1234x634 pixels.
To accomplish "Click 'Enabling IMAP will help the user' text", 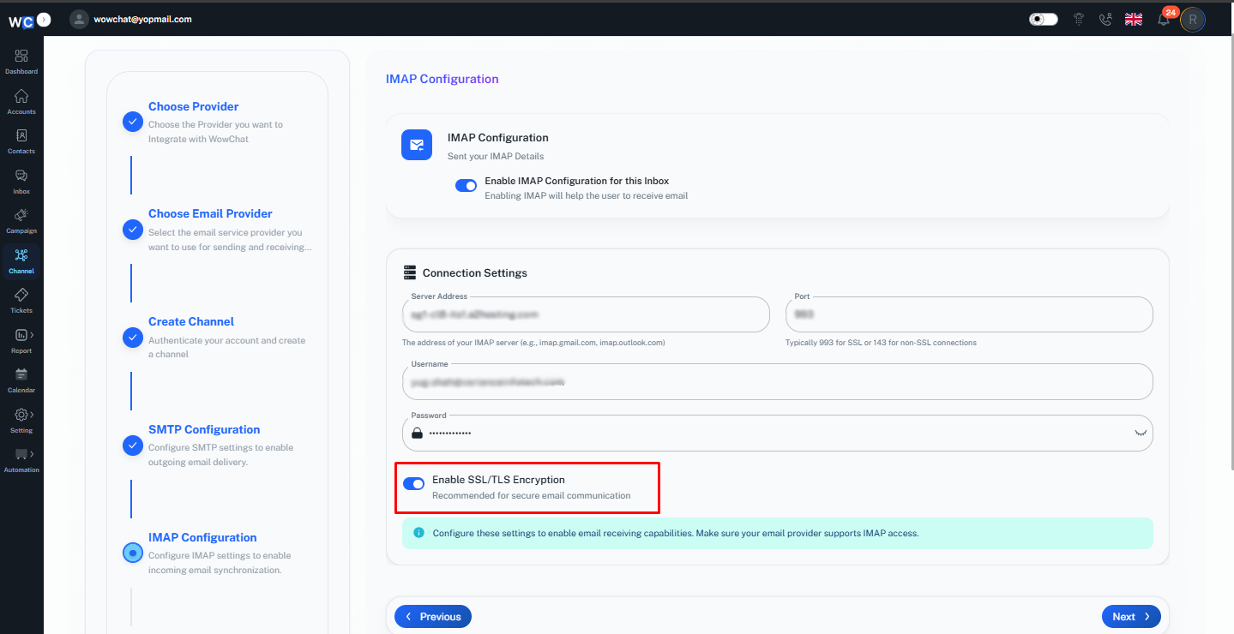I will (x=586, y=196).
